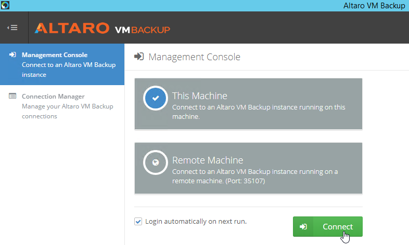This screenshot has width=409, height=245.
Task: Click the Altaro VM Backup logo
Action: click(x=102, y=29)
